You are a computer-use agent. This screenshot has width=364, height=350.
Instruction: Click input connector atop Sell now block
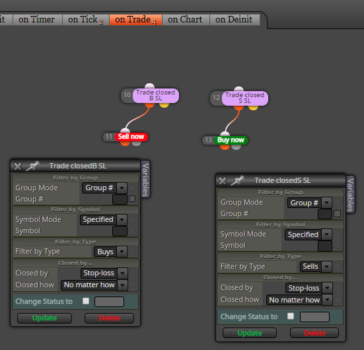(126, 131)
